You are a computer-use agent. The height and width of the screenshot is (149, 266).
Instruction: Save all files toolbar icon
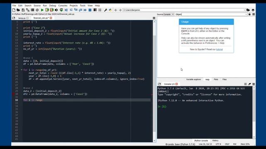[28, 10]
